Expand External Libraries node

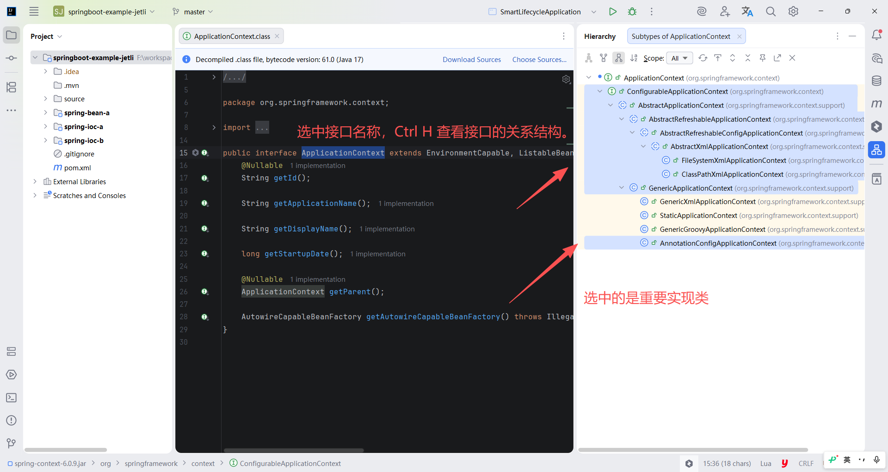[35, 181]
